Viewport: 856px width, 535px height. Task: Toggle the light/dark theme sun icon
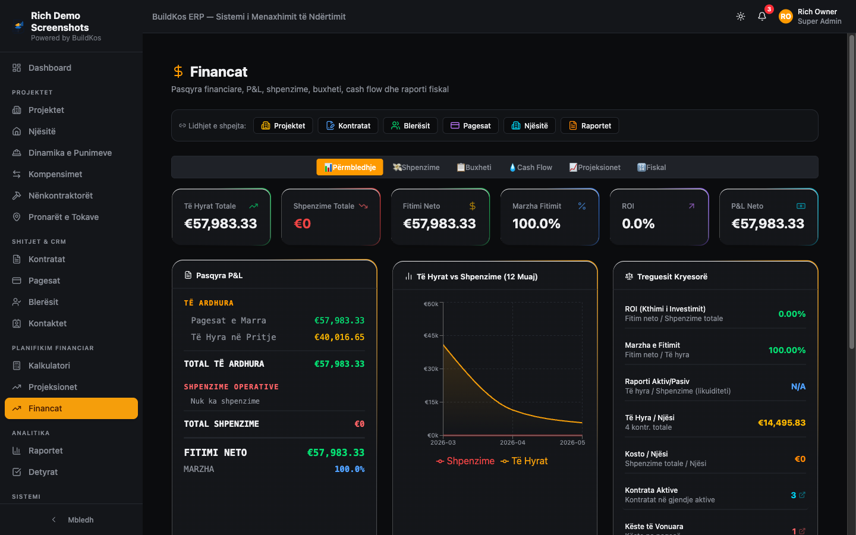pos(741,17)
